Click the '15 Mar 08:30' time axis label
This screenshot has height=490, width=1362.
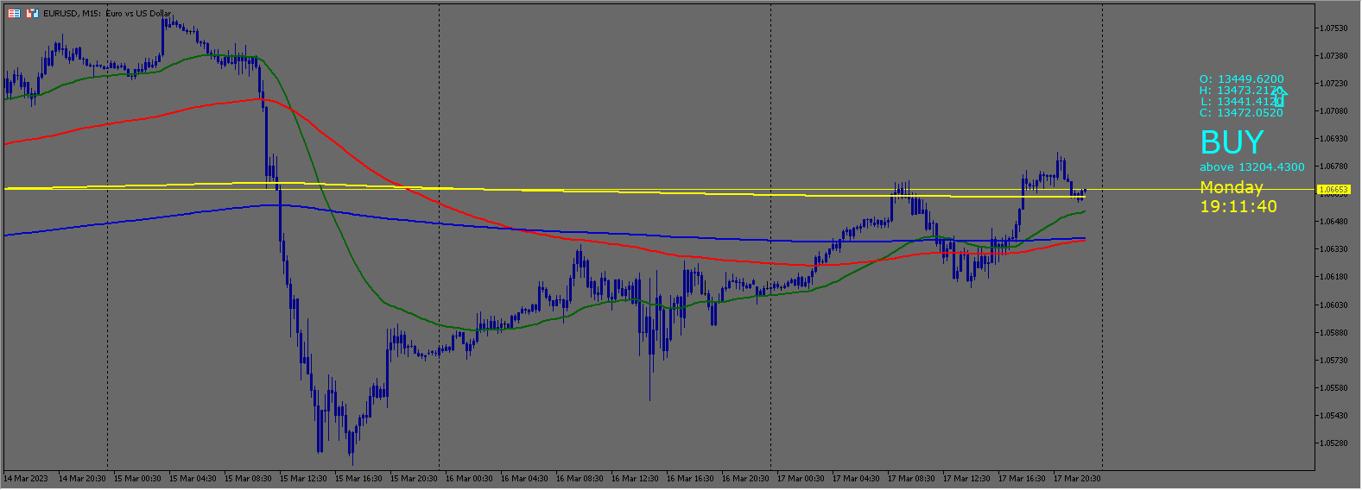248,479
